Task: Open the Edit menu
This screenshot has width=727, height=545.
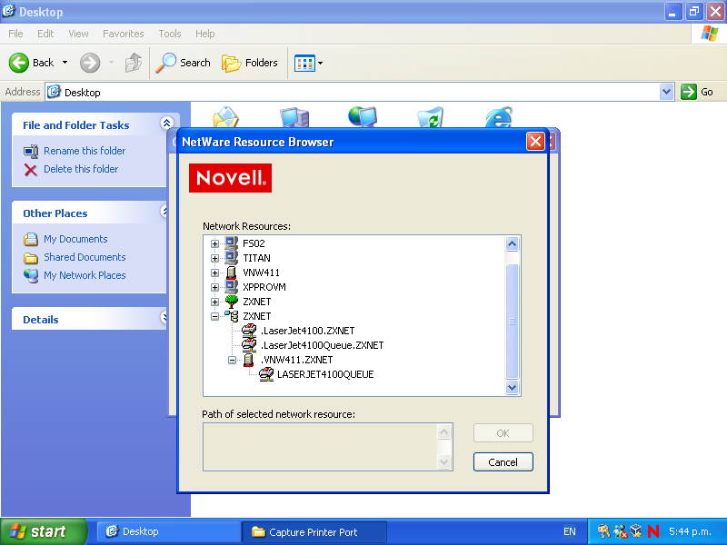Action: point(45,34)
